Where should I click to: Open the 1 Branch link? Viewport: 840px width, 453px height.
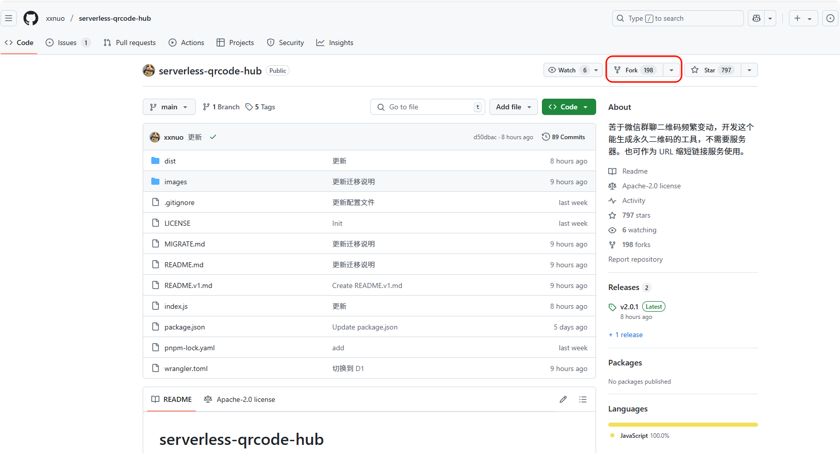point(221,107)
